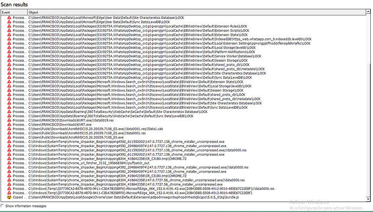373x212 pixels.
Task: Click warning icon for WhatsApp Local Extension Settings row
Action: (x=9, y=43)
